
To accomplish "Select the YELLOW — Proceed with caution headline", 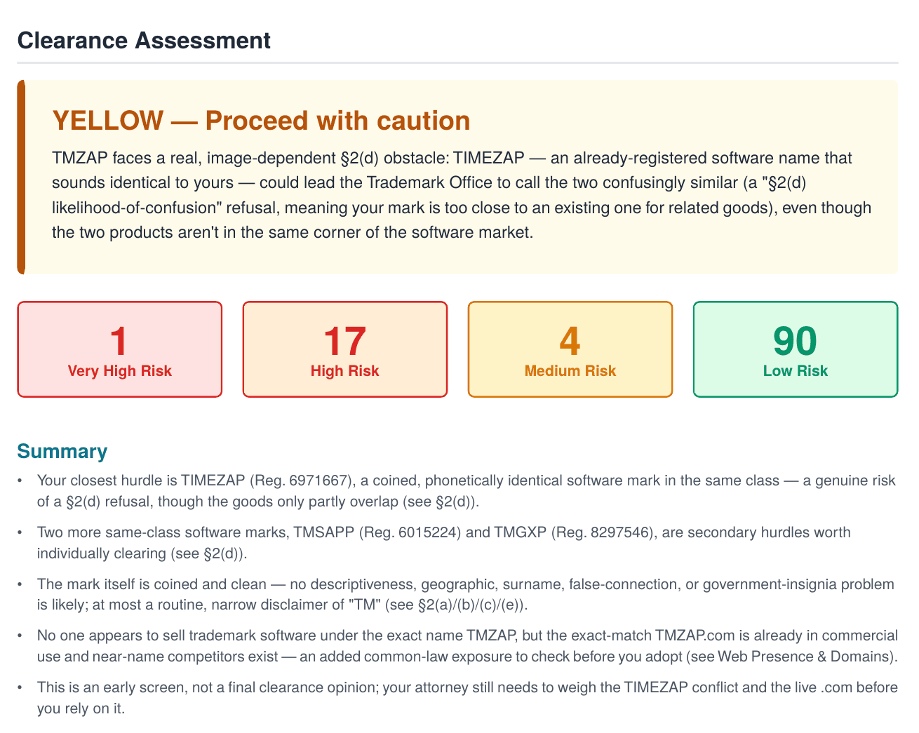I will click(261, 121).
